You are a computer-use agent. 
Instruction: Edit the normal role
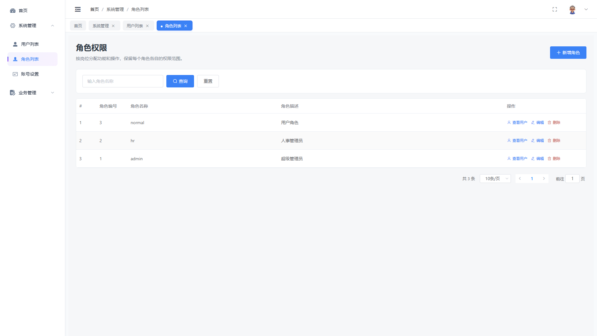point(538,123)
